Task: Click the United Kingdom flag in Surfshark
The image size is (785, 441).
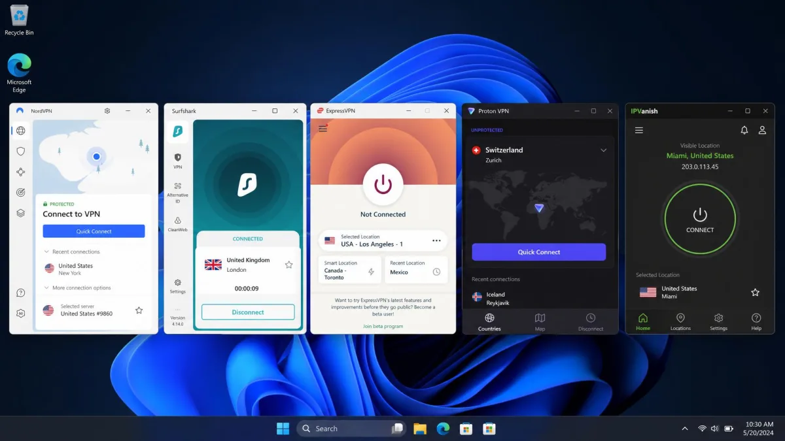Action: (213, 265)
